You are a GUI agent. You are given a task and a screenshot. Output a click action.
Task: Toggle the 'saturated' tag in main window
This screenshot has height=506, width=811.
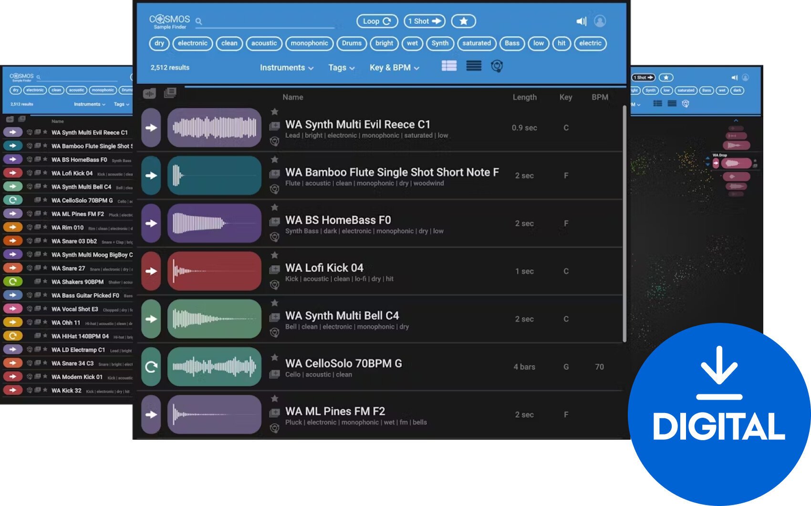tap(477, 43)
